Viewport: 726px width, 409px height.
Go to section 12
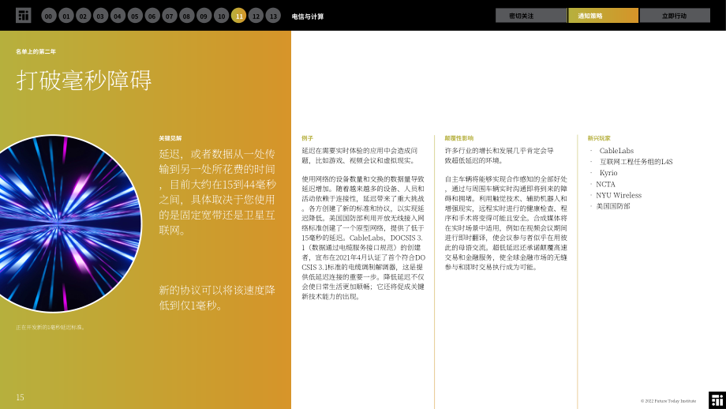(x=256, y=16)
